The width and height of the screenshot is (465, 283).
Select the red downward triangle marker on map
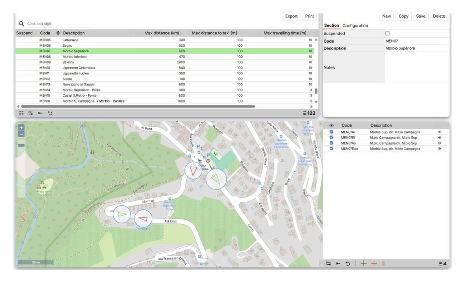pyautogui.click(x=193, y=171)
